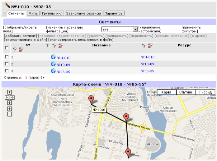
Task: Clear filter (red-cross funnel) in Ресурс column
Action: [150, 46]
